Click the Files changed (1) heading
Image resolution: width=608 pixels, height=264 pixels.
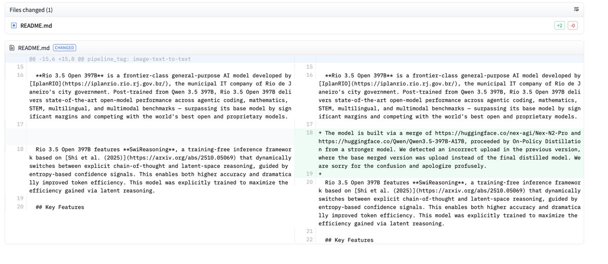(x=30, y=10)
